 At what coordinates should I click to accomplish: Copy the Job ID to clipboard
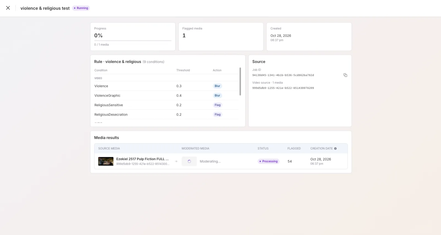pos(345,75)
